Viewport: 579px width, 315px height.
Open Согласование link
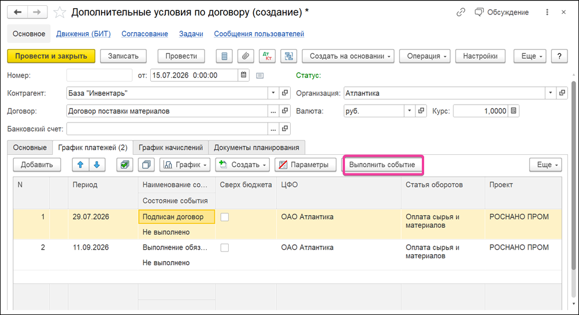click(144, 34)
